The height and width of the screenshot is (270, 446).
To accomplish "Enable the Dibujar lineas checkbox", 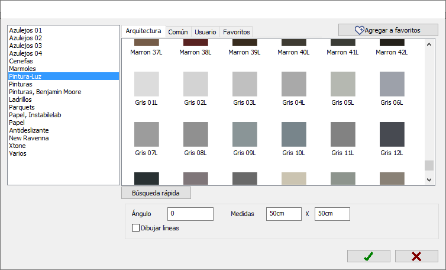I will (x=135, y=228).
